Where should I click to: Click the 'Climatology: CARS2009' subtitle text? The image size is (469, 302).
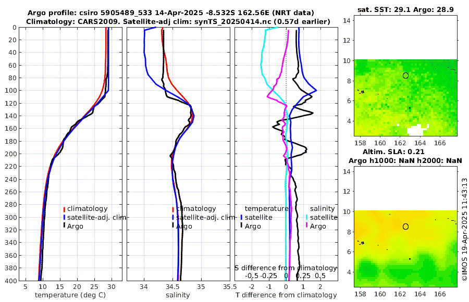pos(73,21)
